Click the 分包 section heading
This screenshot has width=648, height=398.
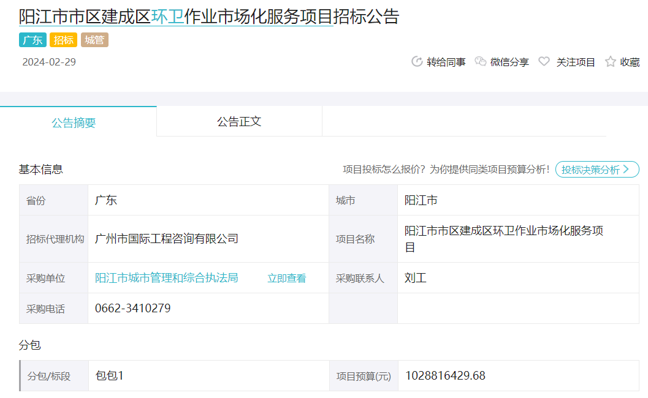[x=30, y=345]
